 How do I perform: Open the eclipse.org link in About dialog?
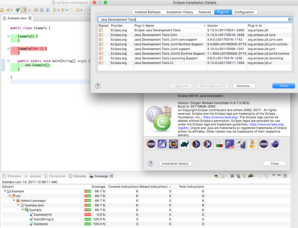tap(220, 117)
